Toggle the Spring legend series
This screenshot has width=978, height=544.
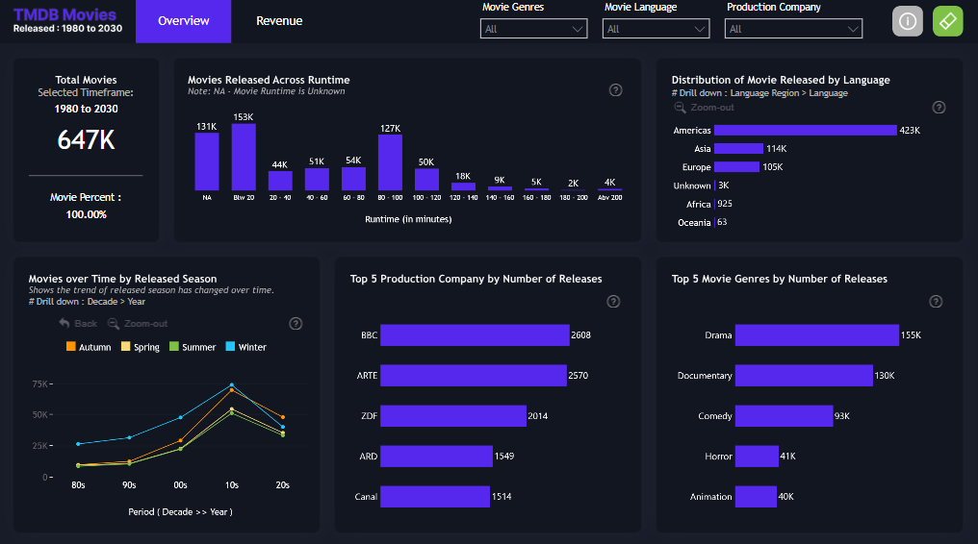(141, 347)
